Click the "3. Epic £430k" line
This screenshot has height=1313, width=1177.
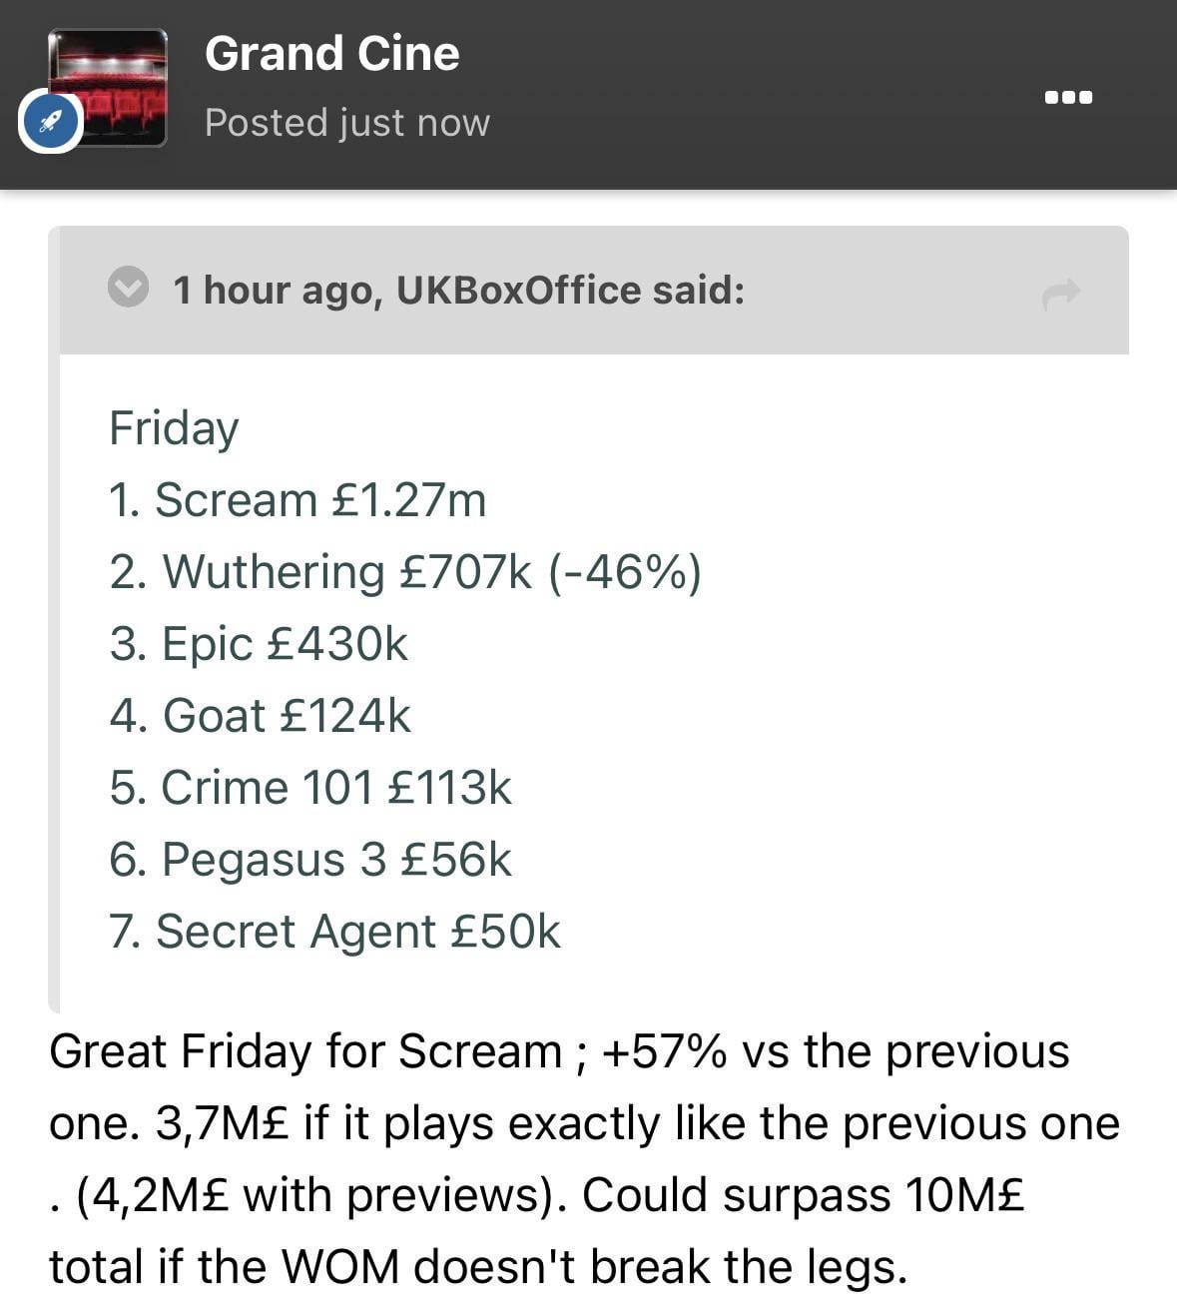click(259, 644)
